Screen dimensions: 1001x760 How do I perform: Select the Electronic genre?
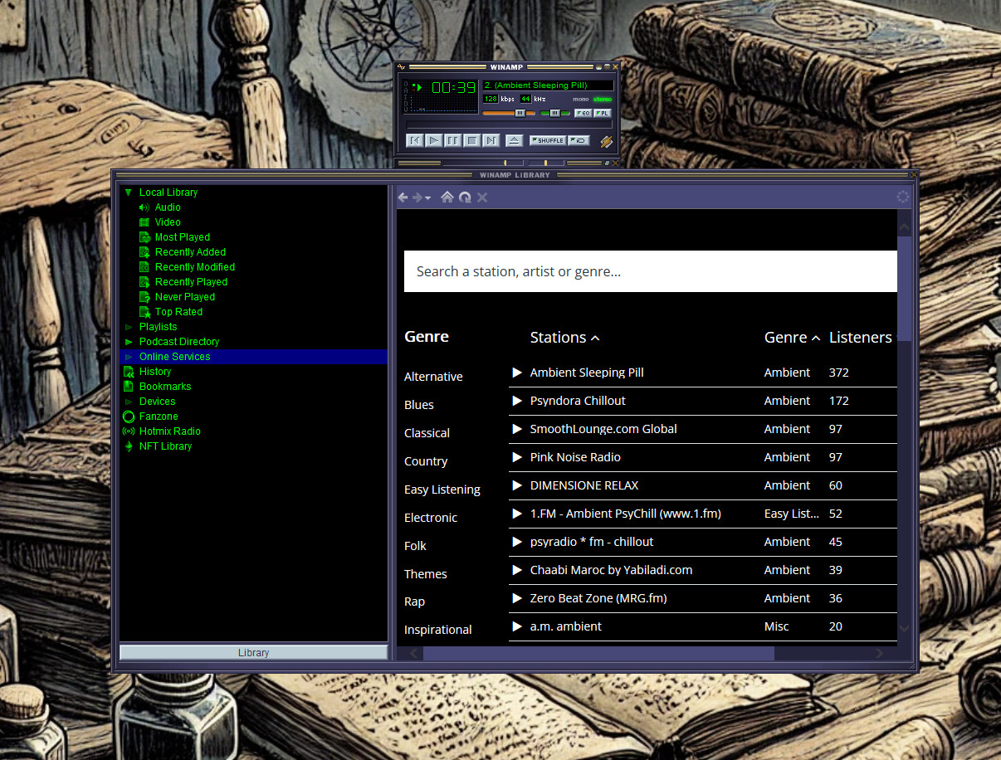tap(431, 518)
